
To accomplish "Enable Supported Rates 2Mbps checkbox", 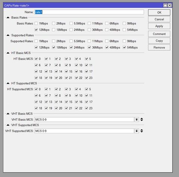I will click(54, 41).
